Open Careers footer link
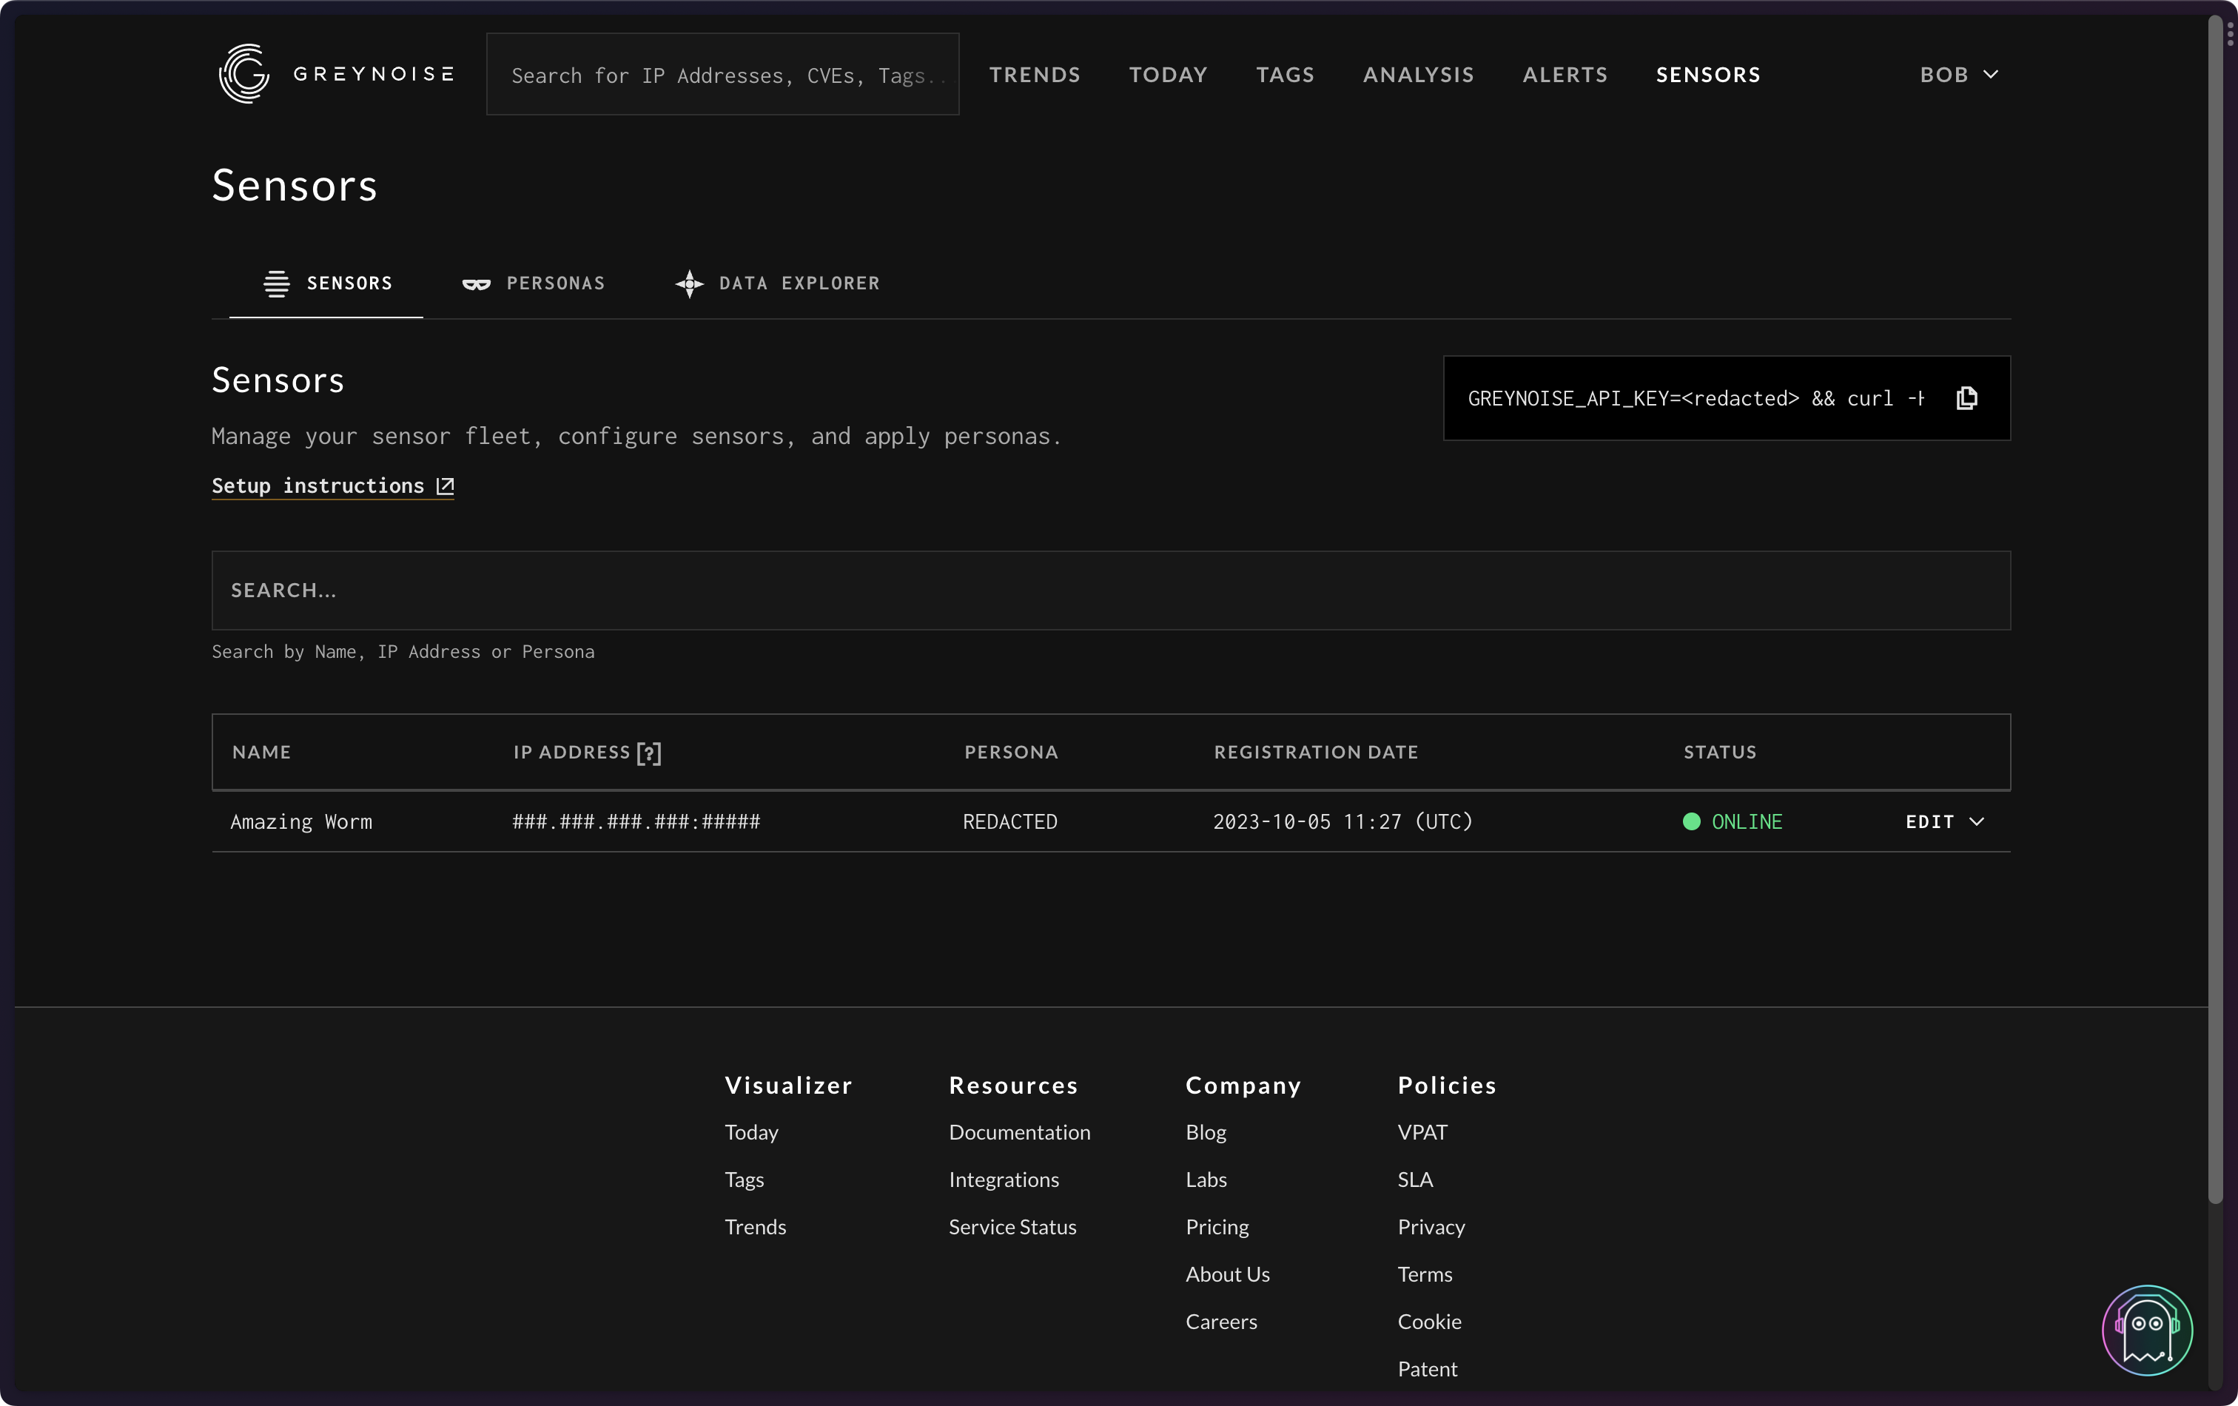Image resolution: width=2238 pixels, height=1406 pixels. click(1220, 1322)
